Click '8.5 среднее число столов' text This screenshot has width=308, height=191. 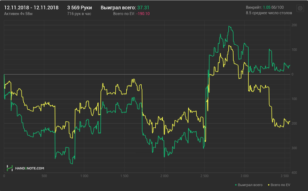(269, 13)
